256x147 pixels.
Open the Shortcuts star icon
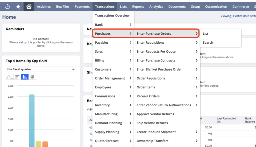[x=18, y=6]
